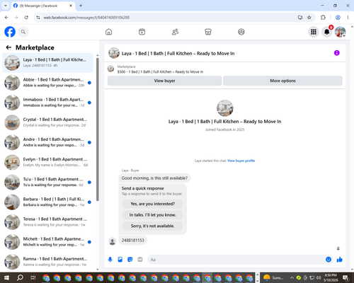Click the More options button
The height and width of the screenshot is (283, 354).
click(x=282, y=81)
